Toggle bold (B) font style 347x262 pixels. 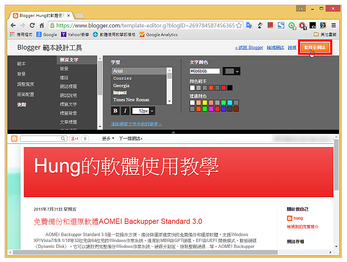pos(115,111)
